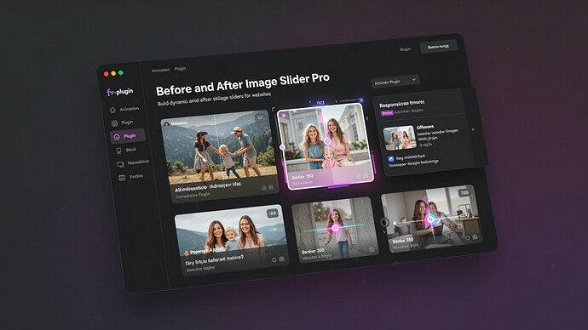
Task: Select the glowing highlighted women and baby card
Action: (x=325, y=146)
